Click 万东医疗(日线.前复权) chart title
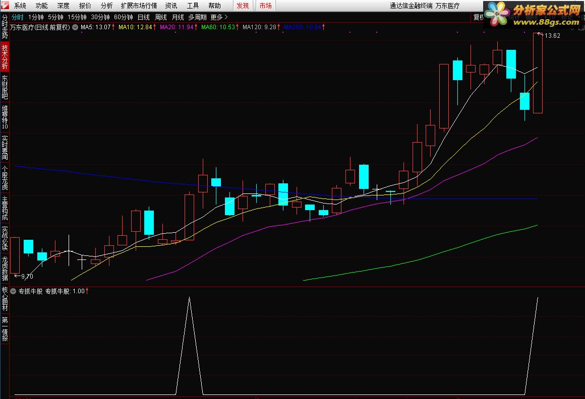The height and width of the screenshot is (399, 585). [x=40, y=27]
